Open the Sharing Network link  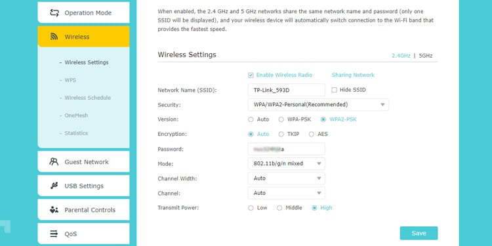(353, 75)
